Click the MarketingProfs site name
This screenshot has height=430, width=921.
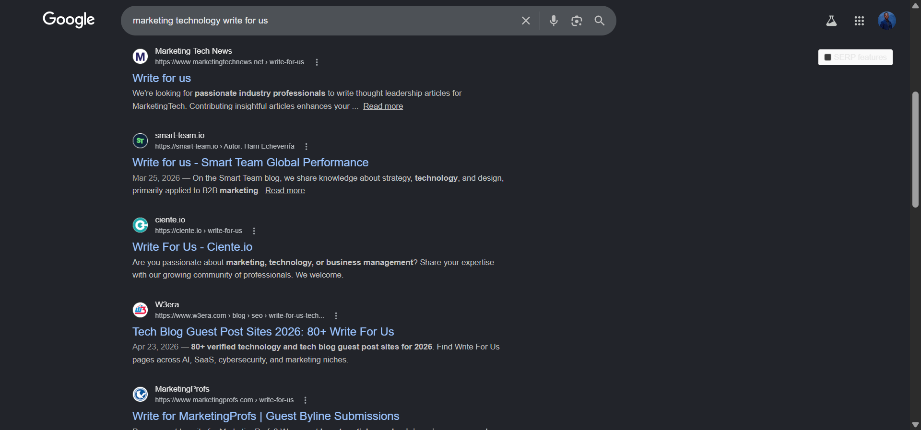[182, 389]
